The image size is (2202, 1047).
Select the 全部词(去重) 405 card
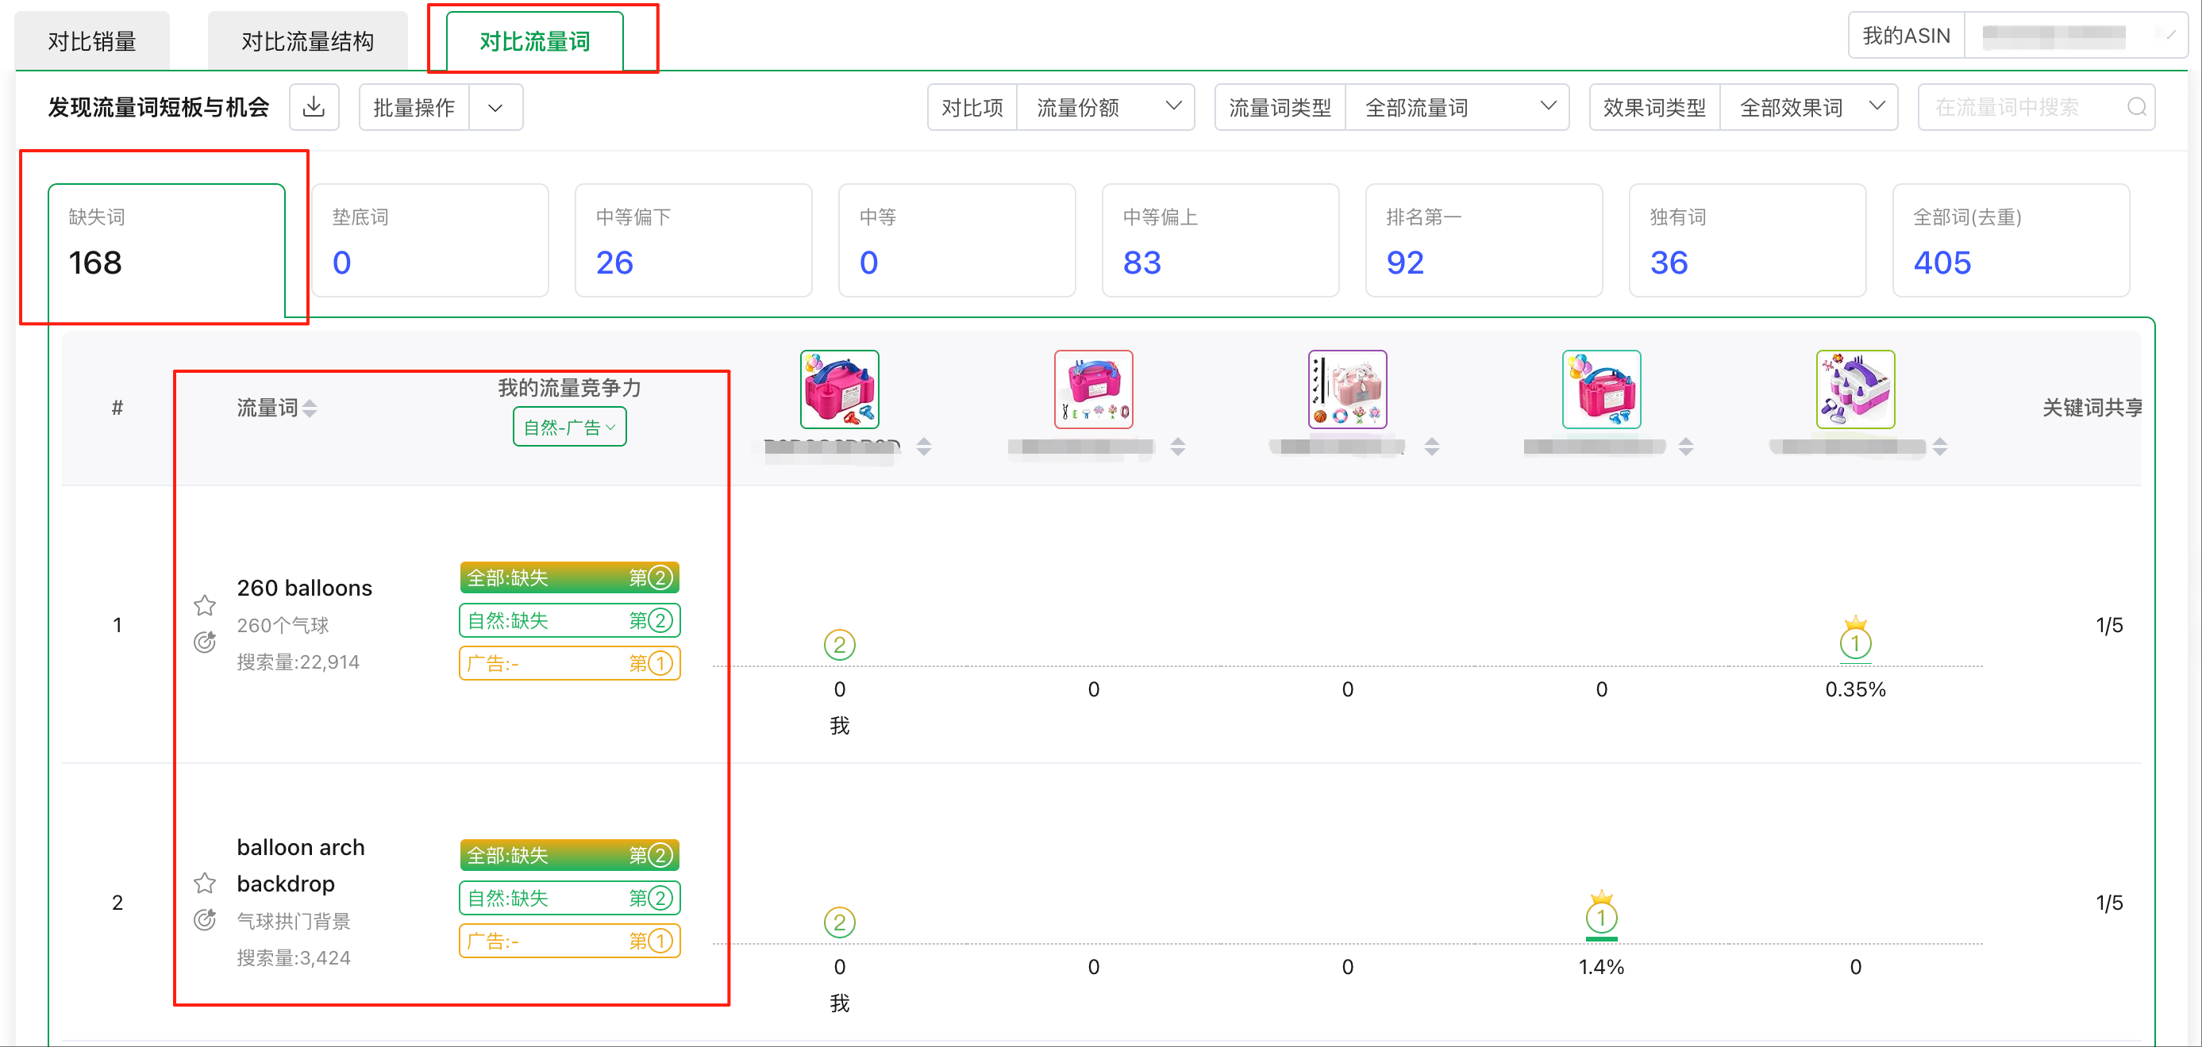(2011, 241)
